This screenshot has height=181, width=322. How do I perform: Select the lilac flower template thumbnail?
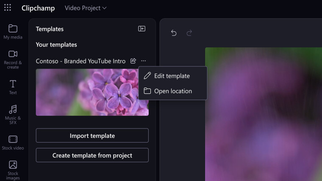click(87, 92)
